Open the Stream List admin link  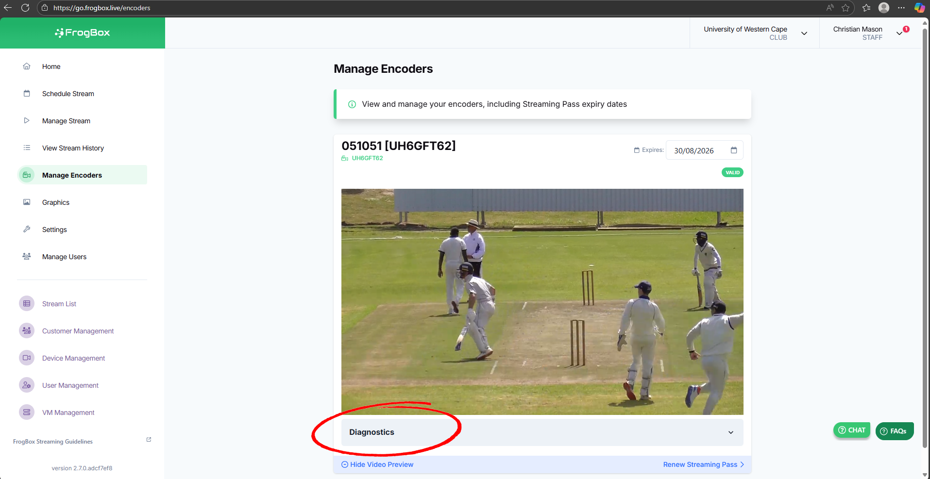[x=59, y=304]
